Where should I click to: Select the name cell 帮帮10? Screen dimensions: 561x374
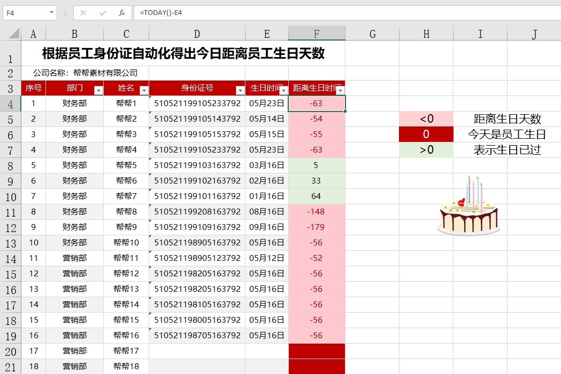click(x=126, y=243)
